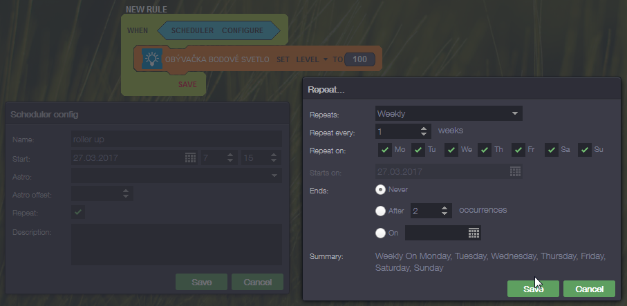627x306 pixels.
Task: Select Ends On date radio button
Action: click(380, 233)
